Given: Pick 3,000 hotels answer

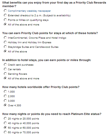Looking at the screenshot, I should pyautogui.click(x=5, y=101).
